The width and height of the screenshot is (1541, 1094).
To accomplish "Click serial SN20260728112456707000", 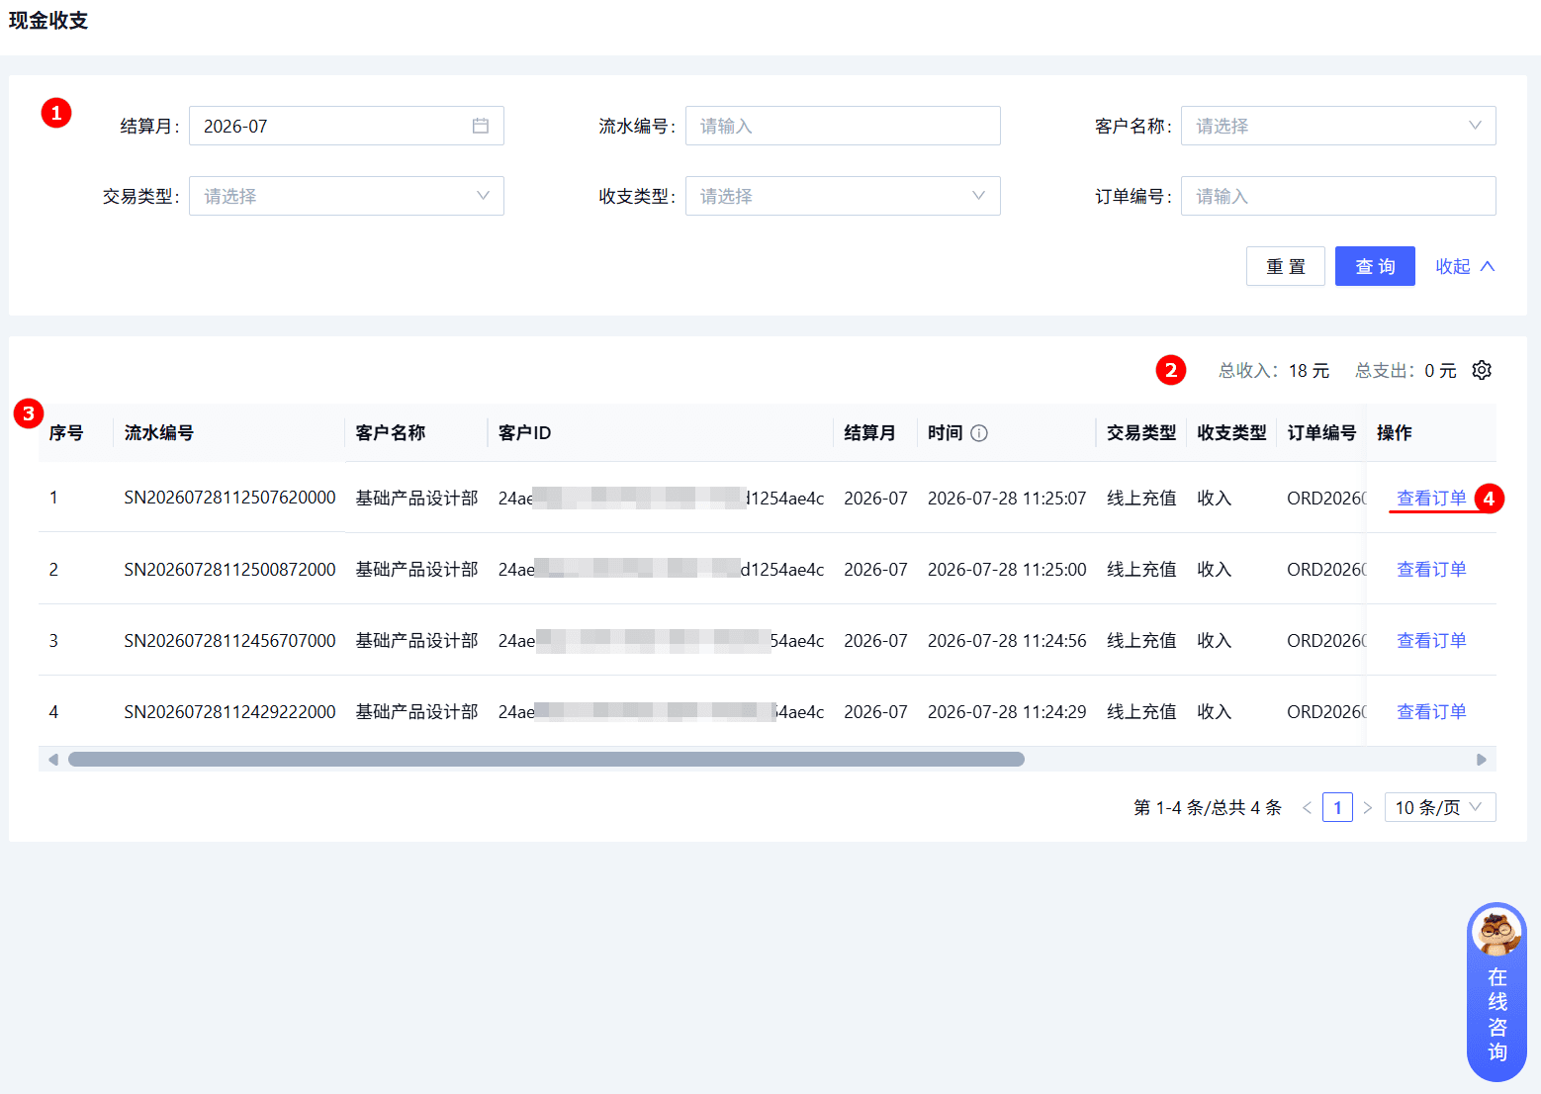I will 229,640.
